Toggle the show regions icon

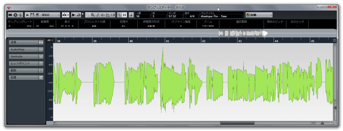[x=32, y=15]
